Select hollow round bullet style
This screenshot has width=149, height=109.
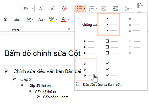[134, 25]
